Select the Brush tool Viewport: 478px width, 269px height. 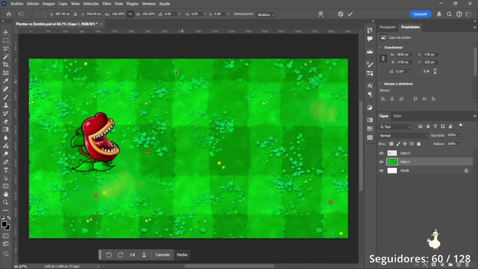click(x=6, y=97)
